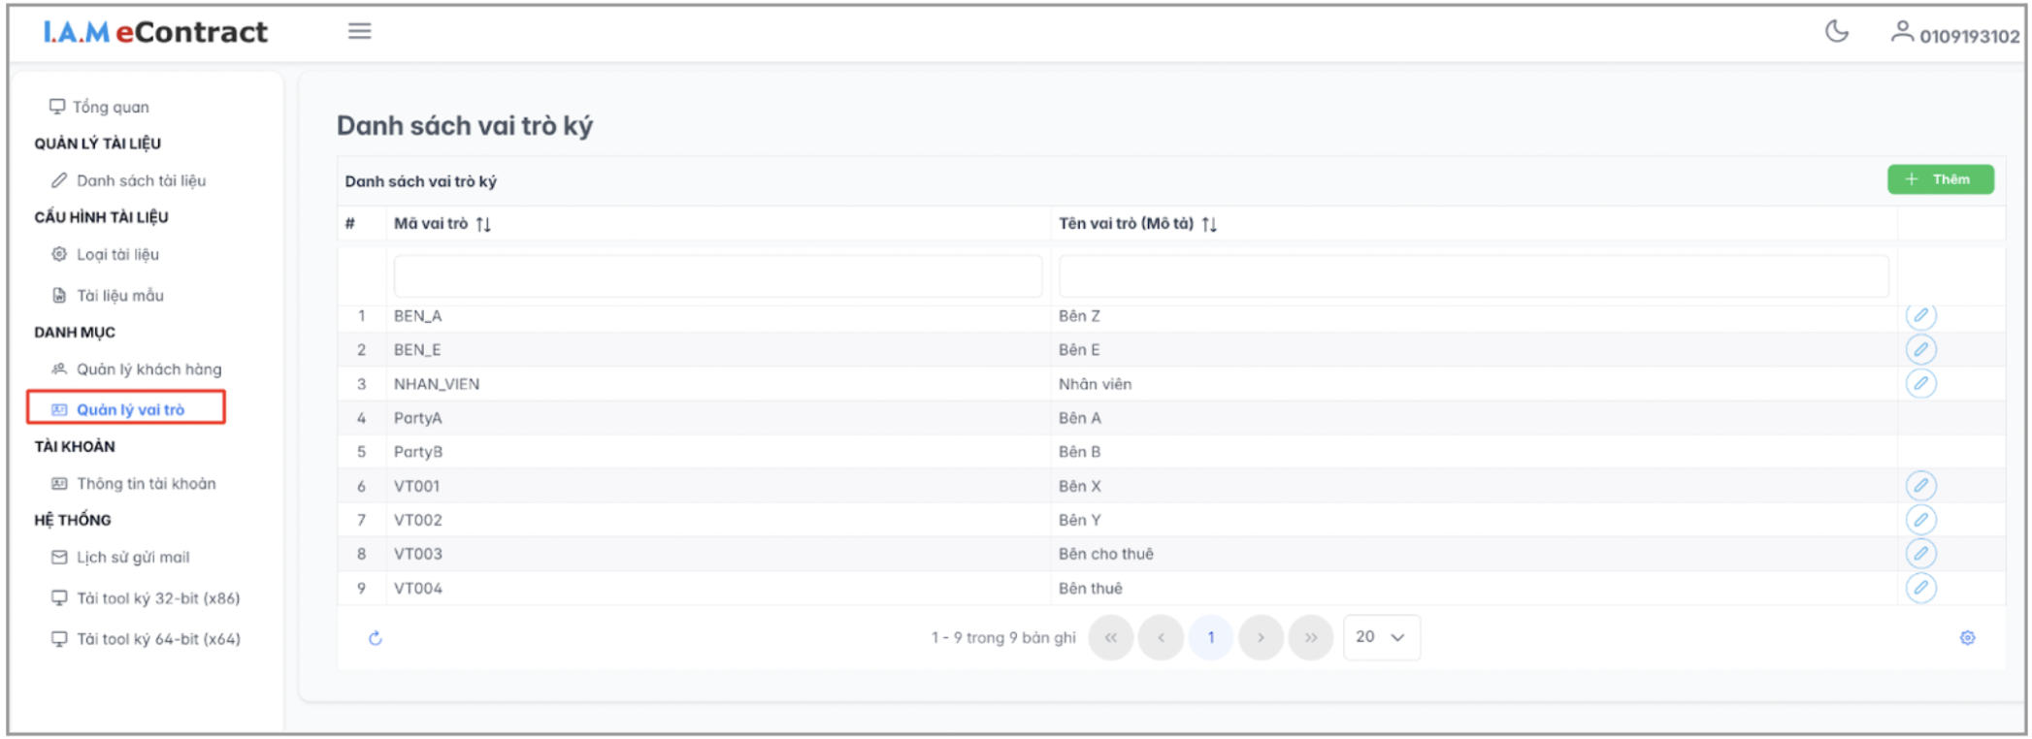The image size is (2032, 739).
Task: Select page 1 in pagination
Action: pos(1211,638)
